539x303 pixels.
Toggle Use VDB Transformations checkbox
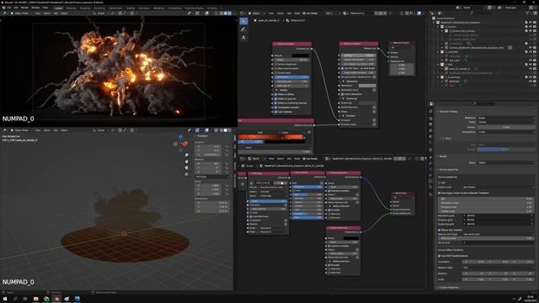click(440, 256)
